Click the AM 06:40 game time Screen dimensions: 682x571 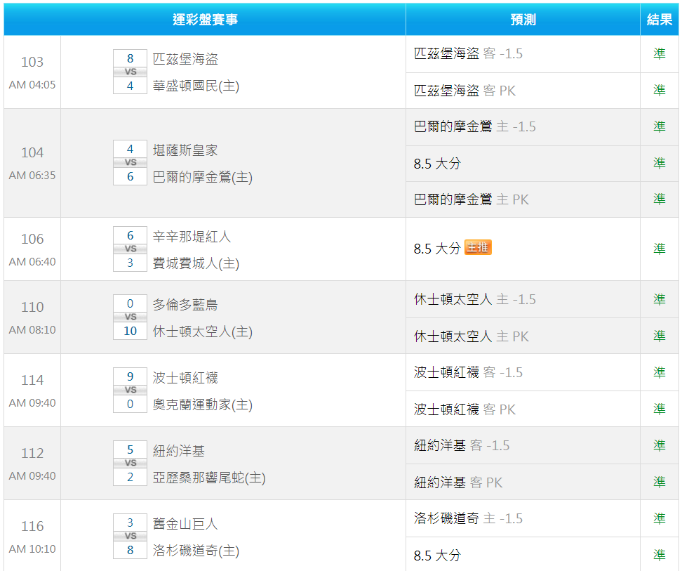pos(32,261)
